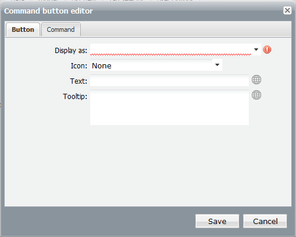Click the Display as label
This screenshot has height=237, width=296.
(71, 51)
